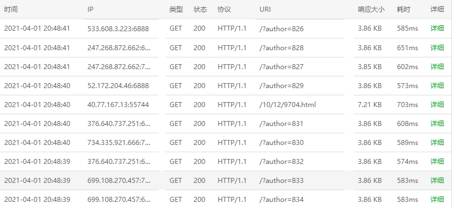Click timestamp in author=834 row
Image resolution: width=452 pixels, height=208 pixels.
tap(37, 200)
